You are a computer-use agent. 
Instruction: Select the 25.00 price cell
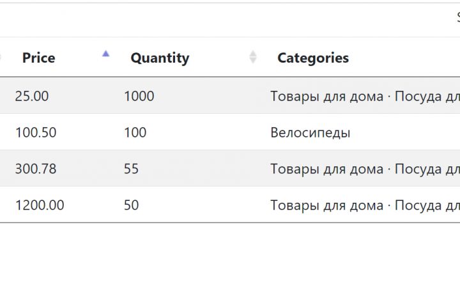click(32, 96)
